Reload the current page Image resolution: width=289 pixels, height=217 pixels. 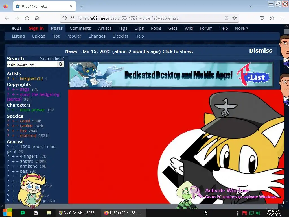coord(27,18)
